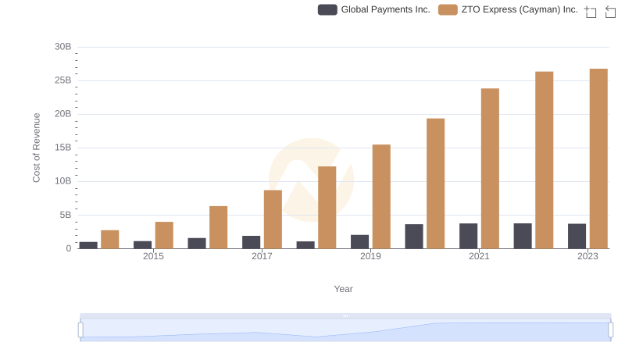Click the '25B' y-axis label
This screenshot has height=360, width=625.
(63, 80)
